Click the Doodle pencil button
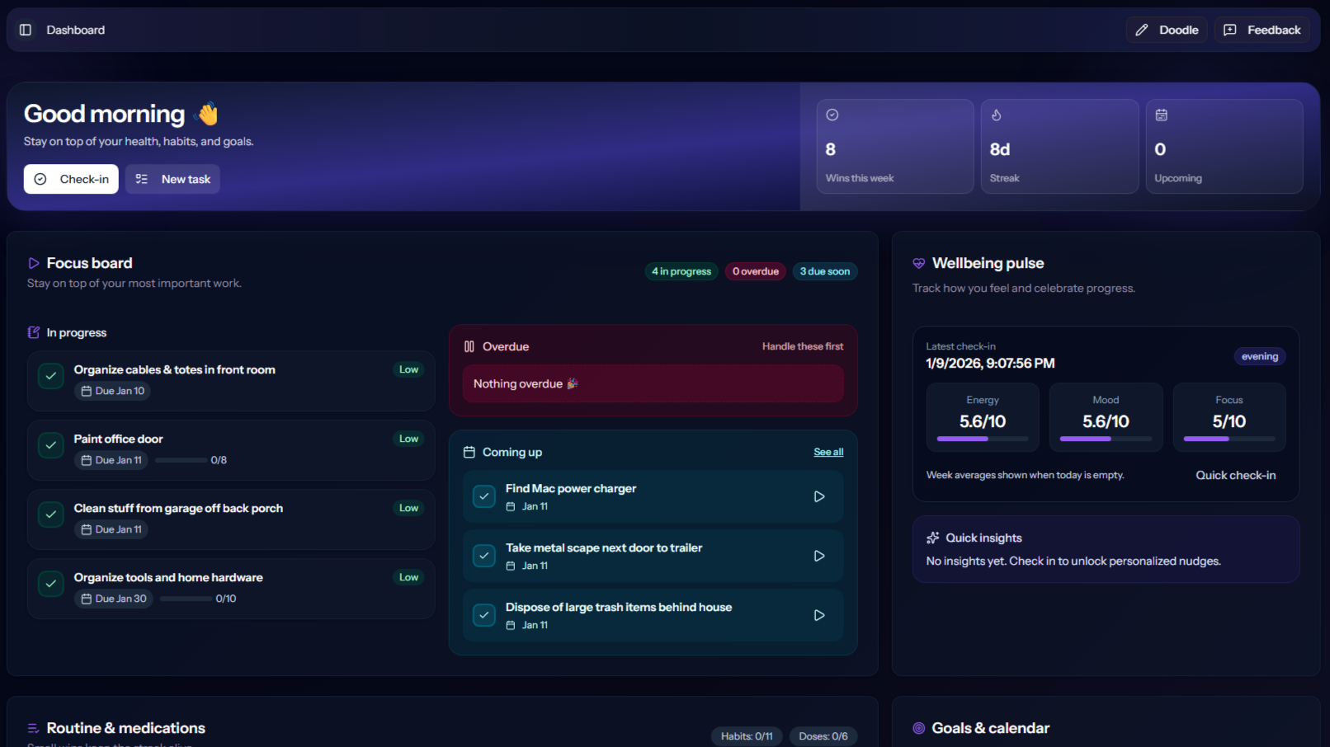1330x747 pixels. pos(1167,30)
